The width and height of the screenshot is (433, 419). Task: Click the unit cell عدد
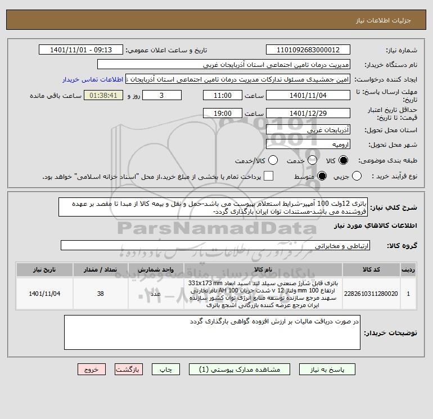(x=156, y=294)
